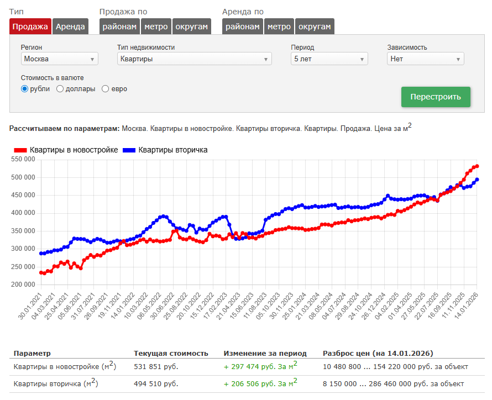Click the last data point on the red line
This screenshot has width=492, height=400.
tap(477, 166)
